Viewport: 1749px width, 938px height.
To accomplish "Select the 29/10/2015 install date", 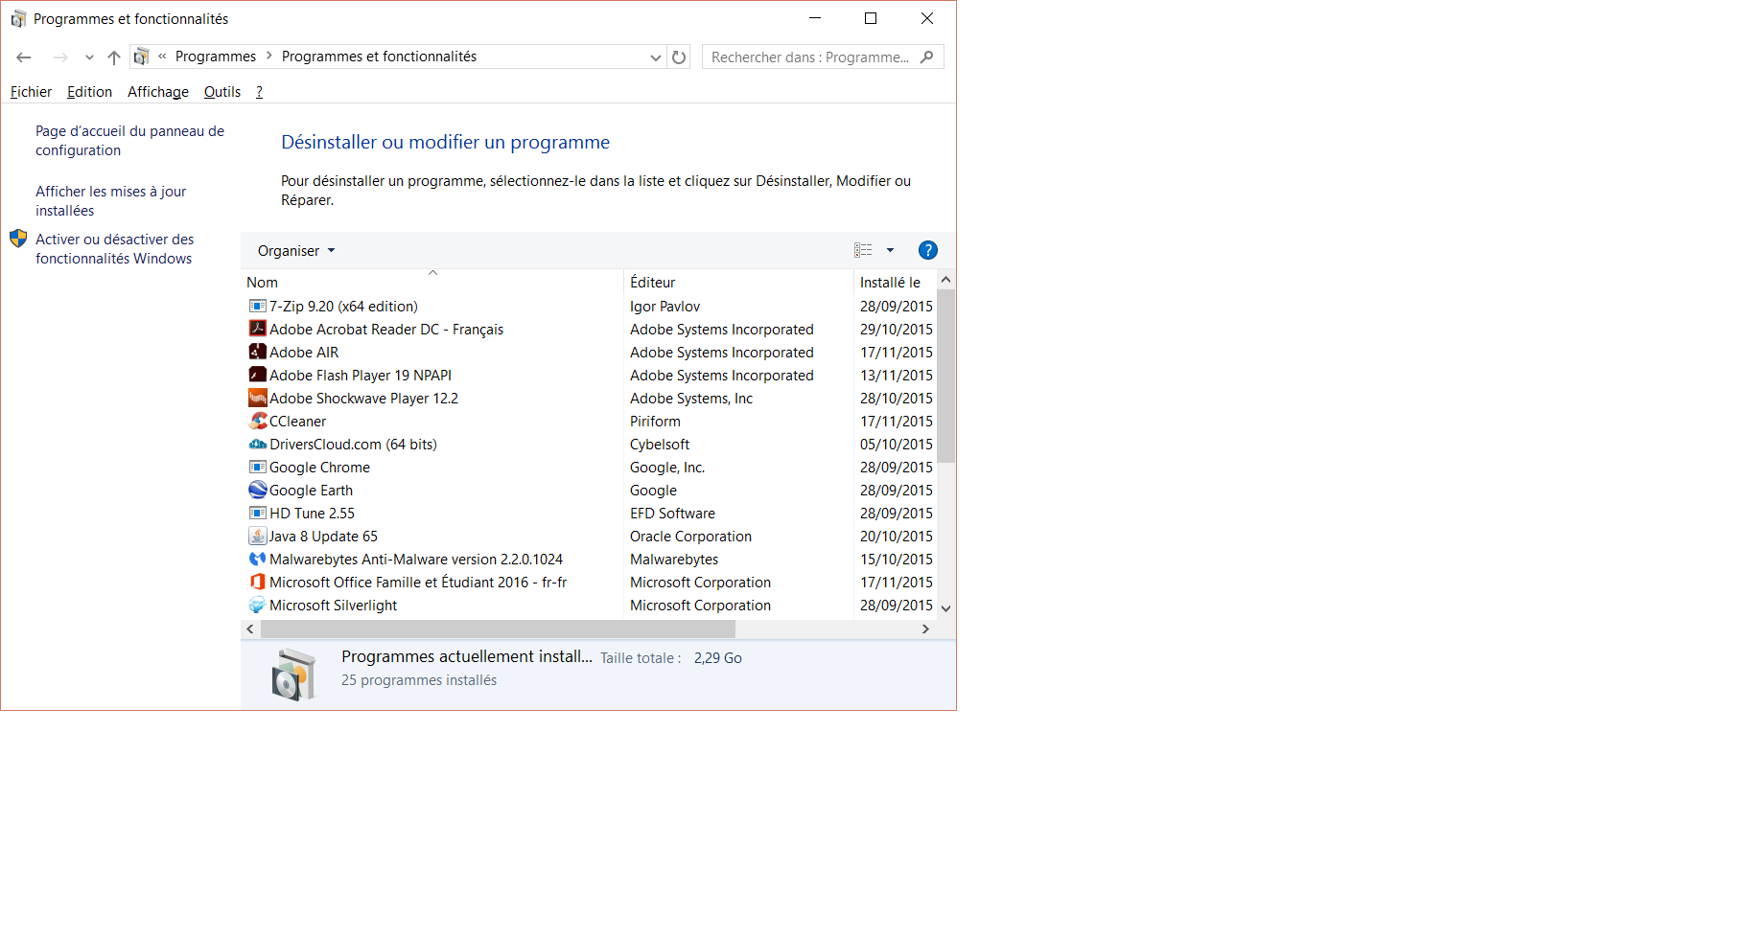I will [896, 330].
